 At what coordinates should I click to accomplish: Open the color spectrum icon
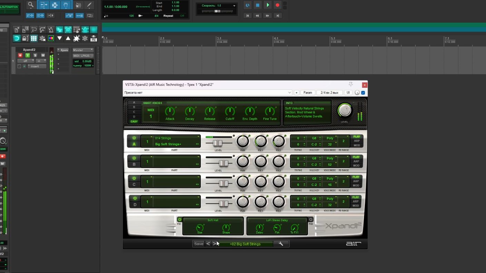51,38
